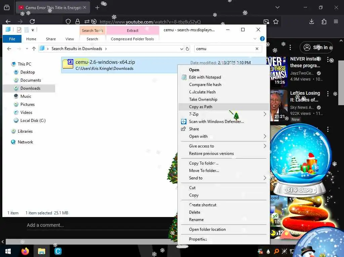
Task: Clear the cemu search box text
Action: [x=257, y=49]
